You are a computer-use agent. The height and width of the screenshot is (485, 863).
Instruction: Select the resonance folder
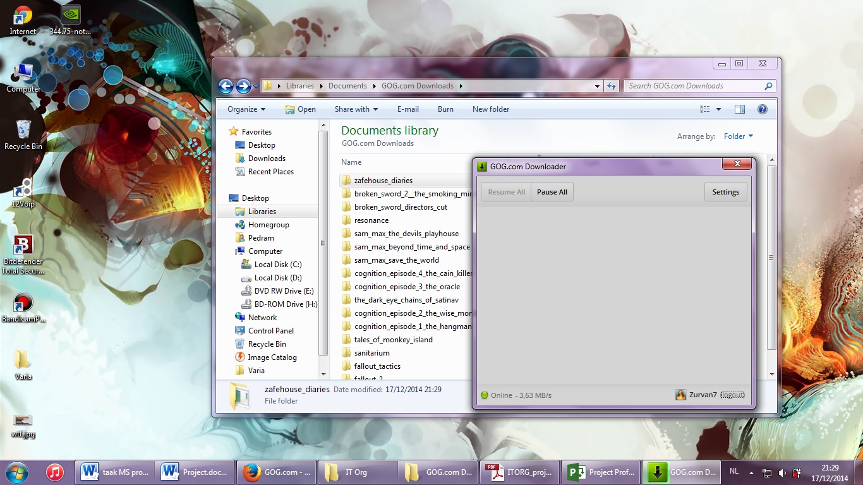371,220
